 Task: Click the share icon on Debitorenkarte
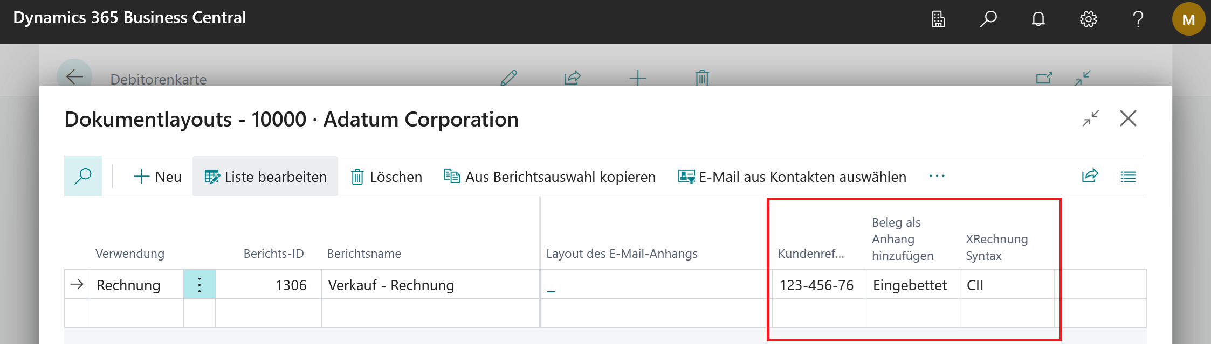(573, 78)
